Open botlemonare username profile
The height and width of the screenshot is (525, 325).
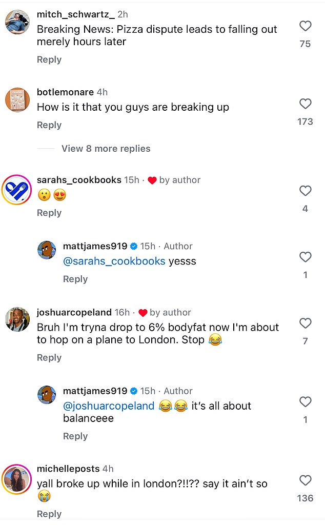[x=65, y=92]
